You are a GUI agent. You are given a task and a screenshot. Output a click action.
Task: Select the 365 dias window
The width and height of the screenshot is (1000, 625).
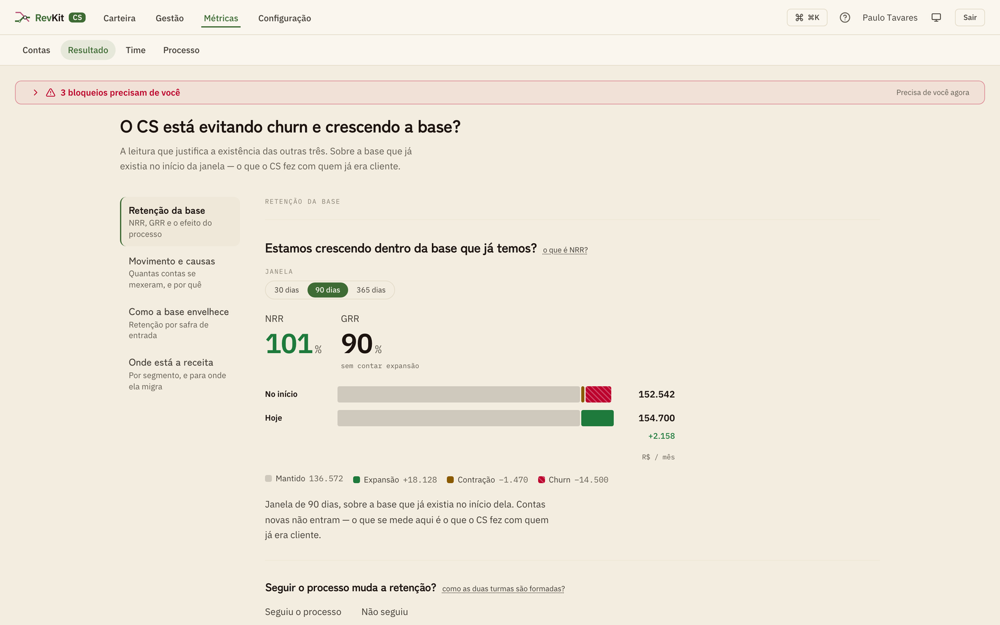pos(371,290)
